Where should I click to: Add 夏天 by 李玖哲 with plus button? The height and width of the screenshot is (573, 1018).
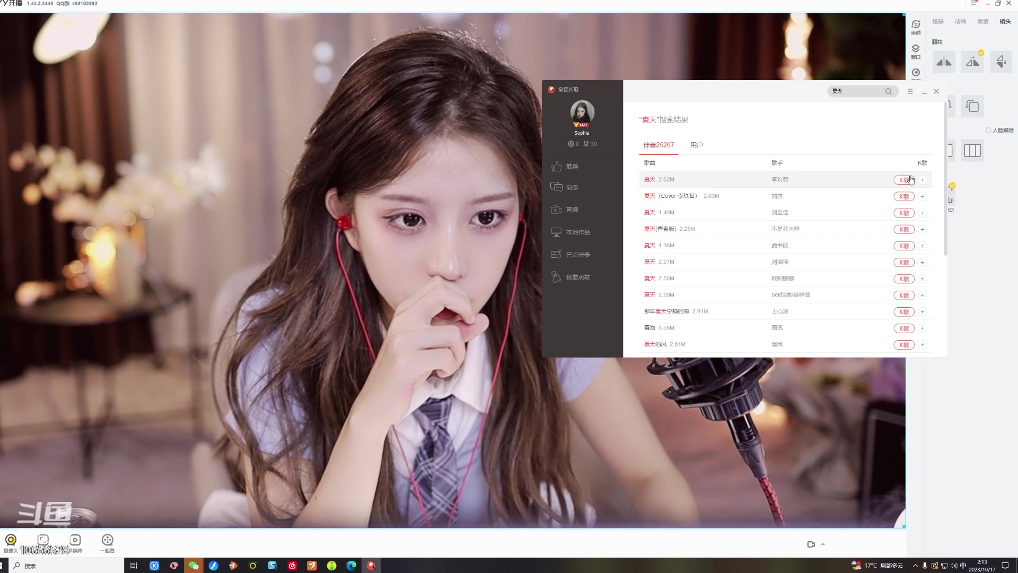pos(923,180)
